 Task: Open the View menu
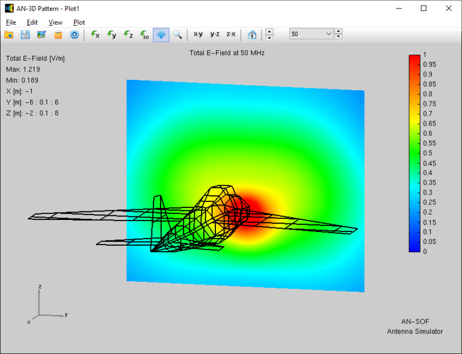click(x=55, y=22)
